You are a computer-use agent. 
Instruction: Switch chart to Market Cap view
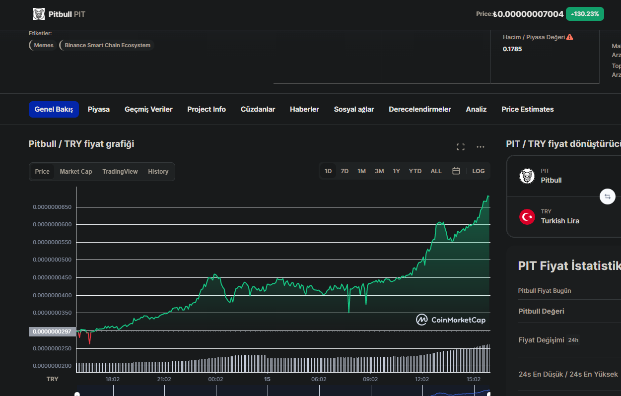76,172
